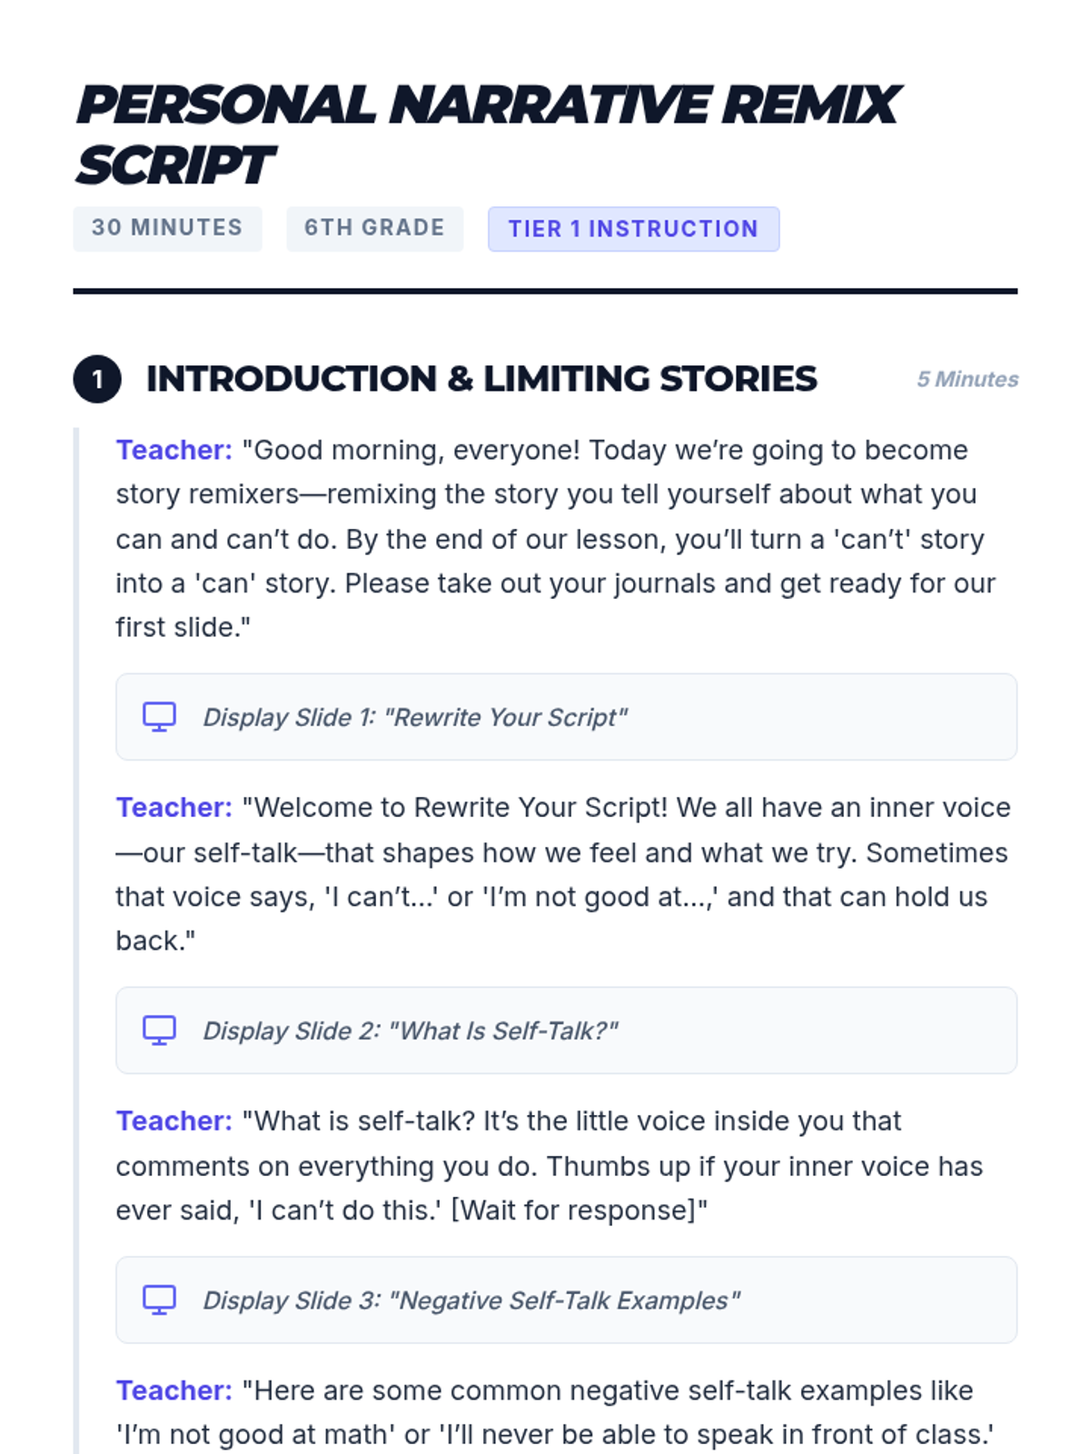Image resolution: width=1090 pixels, height=1454 pixels.
Task: Click the "first slide." line ending the opening paragraph
Action: (x=183, y=628)
